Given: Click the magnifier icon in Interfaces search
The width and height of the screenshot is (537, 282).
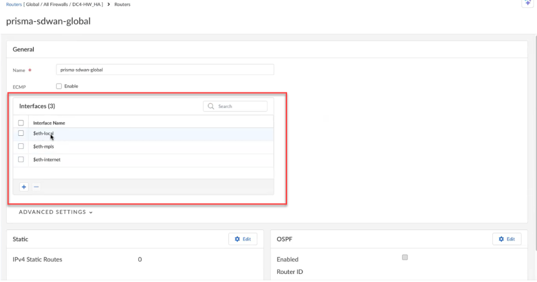Looking at the screenshot, I should click(211, 106).
